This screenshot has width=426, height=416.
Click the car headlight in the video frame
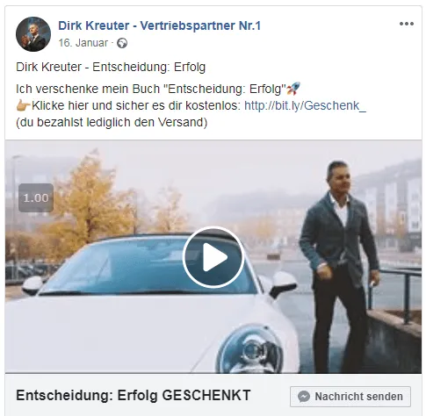point(250,351)
